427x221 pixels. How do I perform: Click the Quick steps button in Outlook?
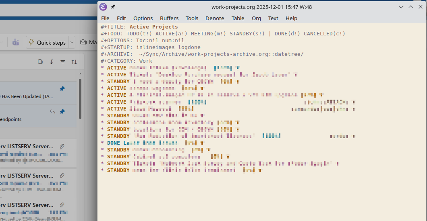coord(48,43)
